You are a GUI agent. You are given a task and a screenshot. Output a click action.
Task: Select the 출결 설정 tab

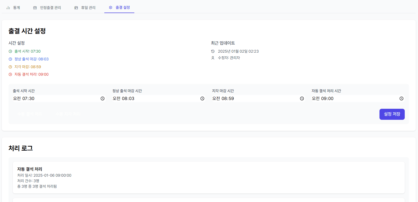119,8
